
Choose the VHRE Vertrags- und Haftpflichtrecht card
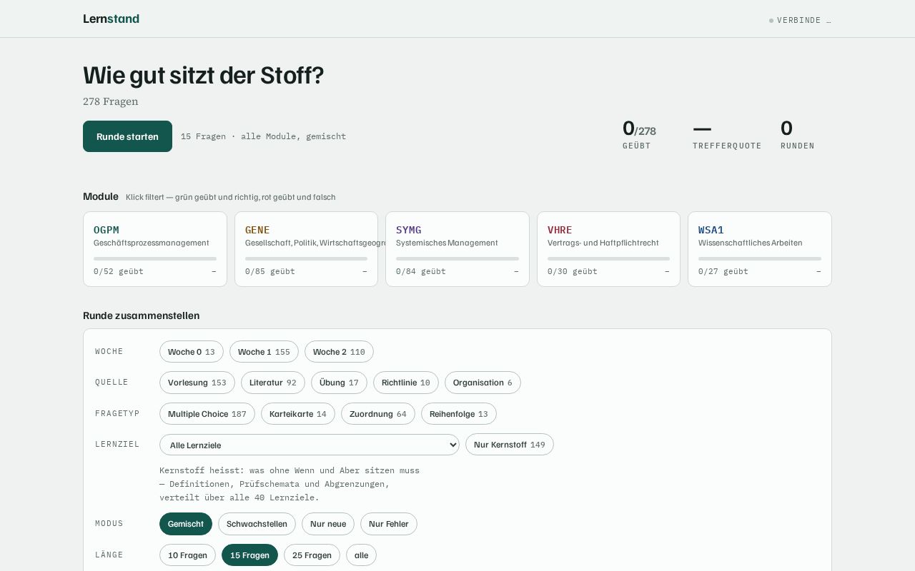point(608,249)
